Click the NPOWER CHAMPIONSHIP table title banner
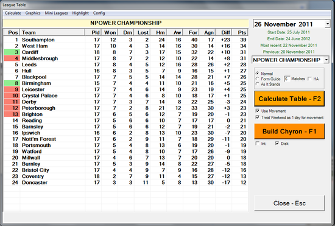Screen dimensions: 335x226 pyautogui.click(x=126, y=23)
